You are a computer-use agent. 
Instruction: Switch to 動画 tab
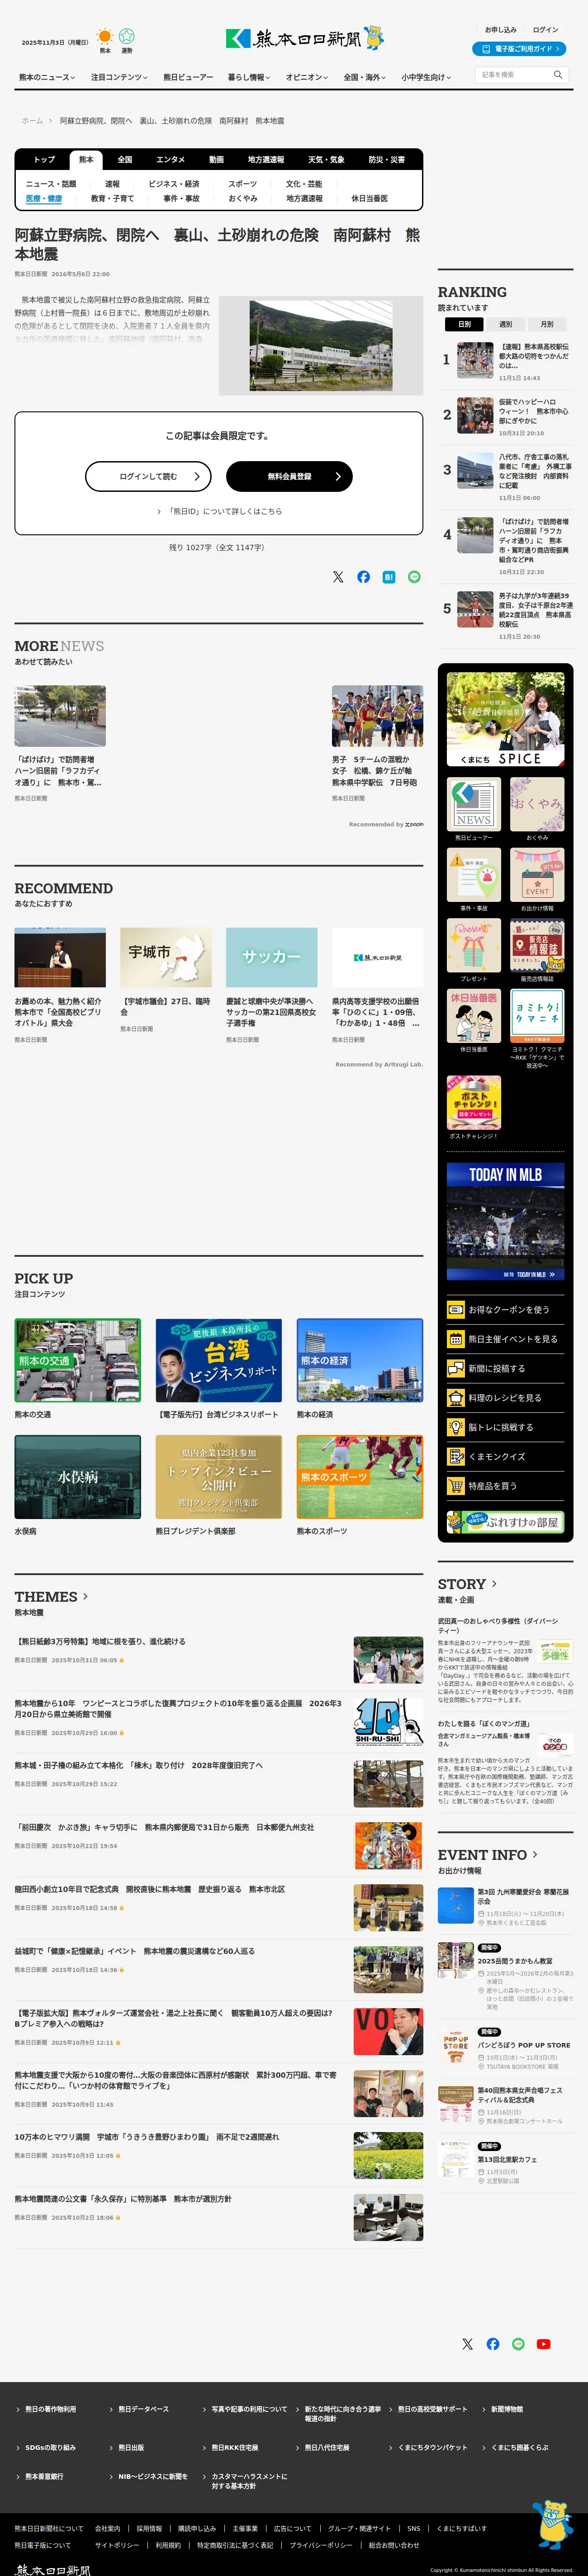click(217, 160)
